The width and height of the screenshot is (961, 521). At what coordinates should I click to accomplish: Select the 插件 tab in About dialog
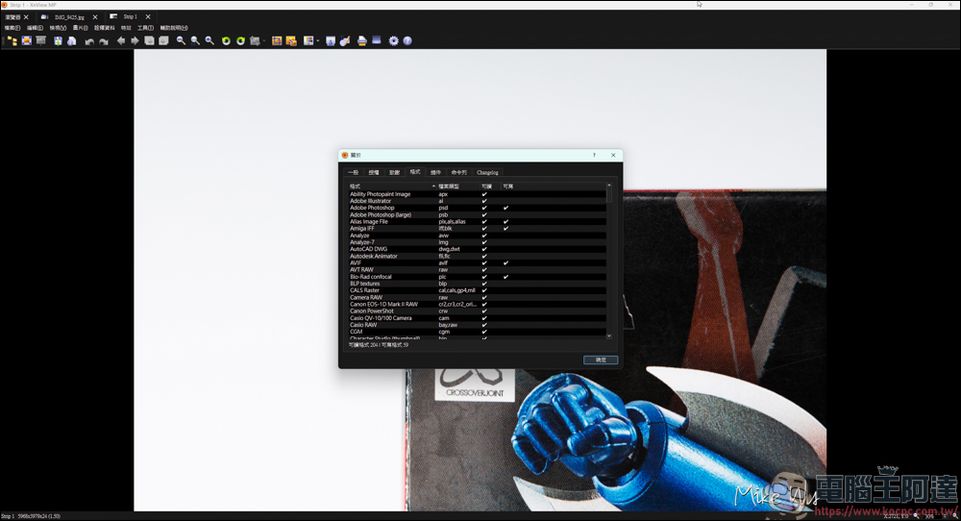[x=435, y=172]
